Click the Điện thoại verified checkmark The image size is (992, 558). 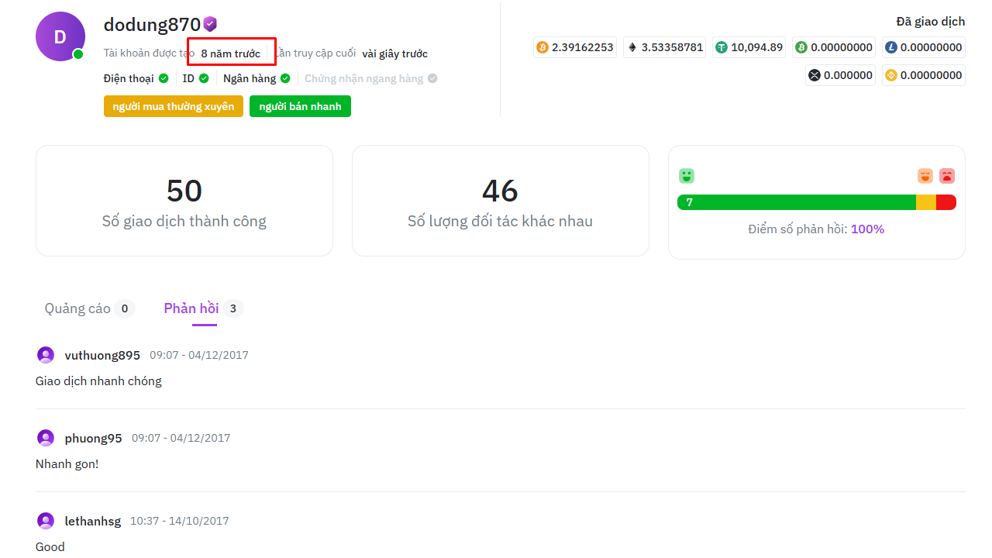164,78
